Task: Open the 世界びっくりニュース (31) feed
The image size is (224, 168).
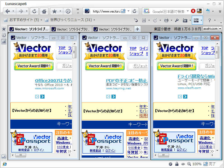Action: click(x=68, y=20)
